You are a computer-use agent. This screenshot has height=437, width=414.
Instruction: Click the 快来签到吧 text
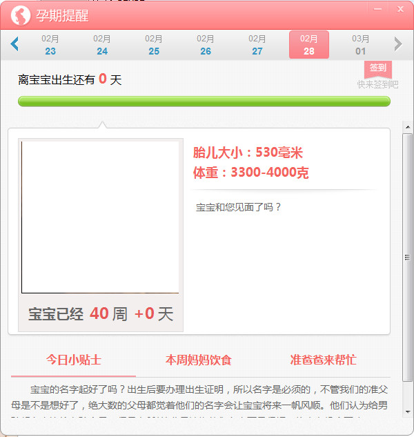(378, 84)
